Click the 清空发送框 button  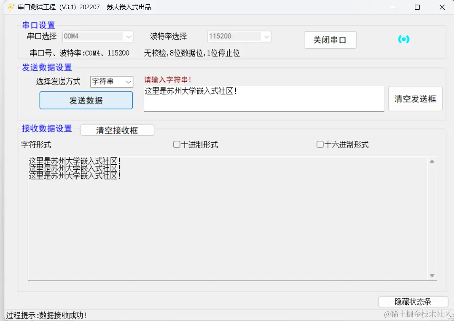(415, 99)
